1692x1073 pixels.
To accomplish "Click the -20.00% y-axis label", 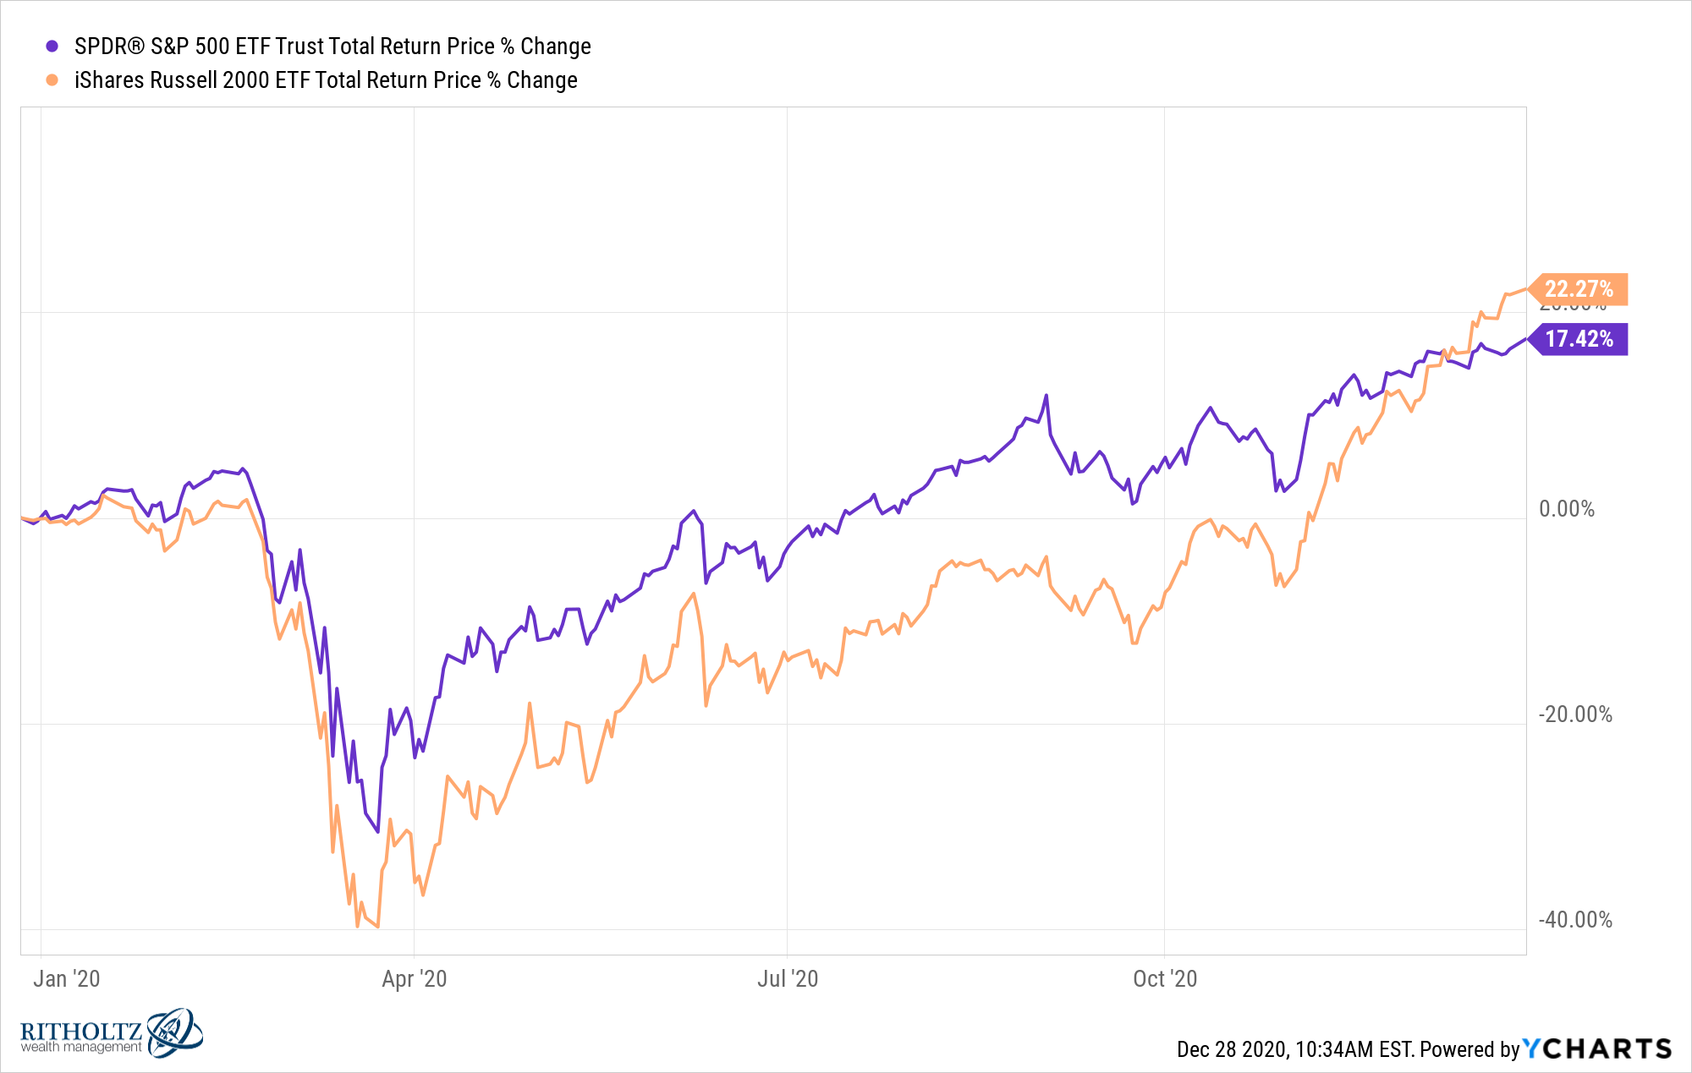I will click(1575, 714).
